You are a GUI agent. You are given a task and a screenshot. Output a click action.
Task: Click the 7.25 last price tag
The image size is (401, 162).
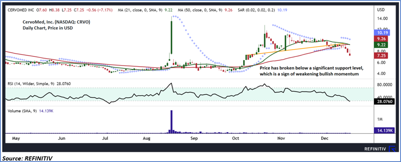(381, 55)
